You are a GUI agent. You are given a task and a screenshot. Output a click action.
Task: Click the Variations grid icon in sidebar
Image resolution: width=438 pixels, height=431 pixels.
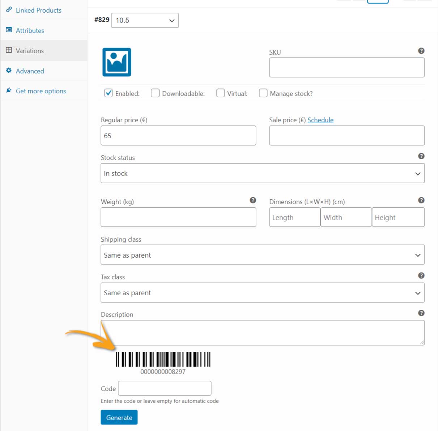(9, 50)
